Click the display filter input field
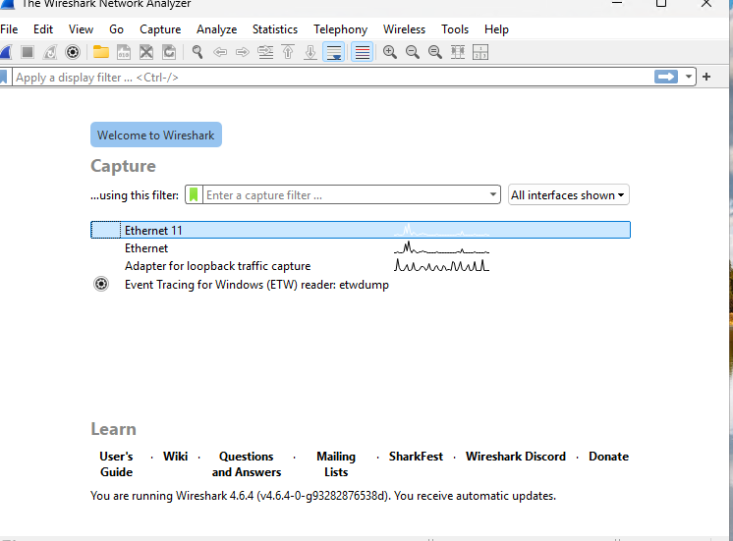This screenshot has height=541, width=733. click(332, 78)
